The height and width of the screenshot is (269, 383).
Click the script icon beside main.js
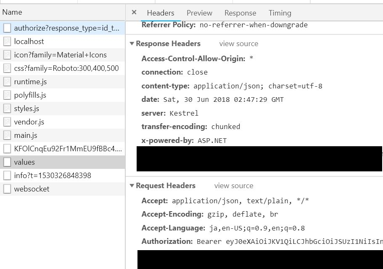pos(7,135)
